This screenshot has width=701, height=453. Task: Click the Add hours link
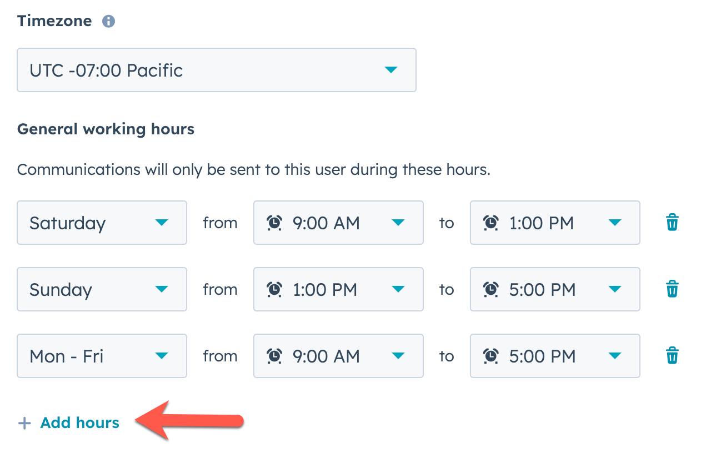pyautogui.click(x=79, y=422)
